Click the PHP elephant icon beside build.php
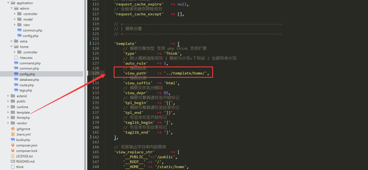The width and height of the screenshot is (368, 170). (x=13, y=140)
